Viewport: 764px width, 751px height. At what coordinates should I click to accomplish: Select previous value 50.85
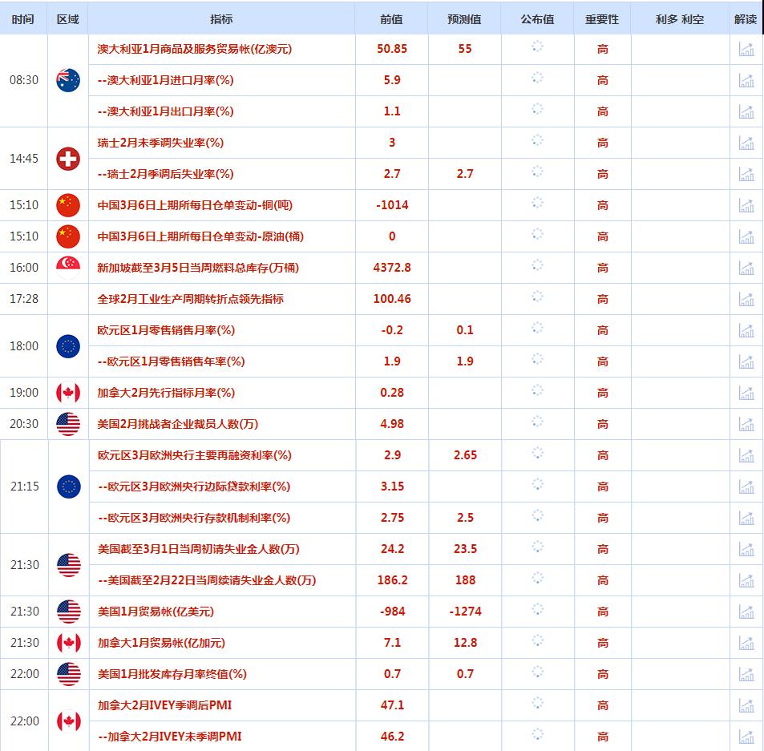tap(392, 49)
